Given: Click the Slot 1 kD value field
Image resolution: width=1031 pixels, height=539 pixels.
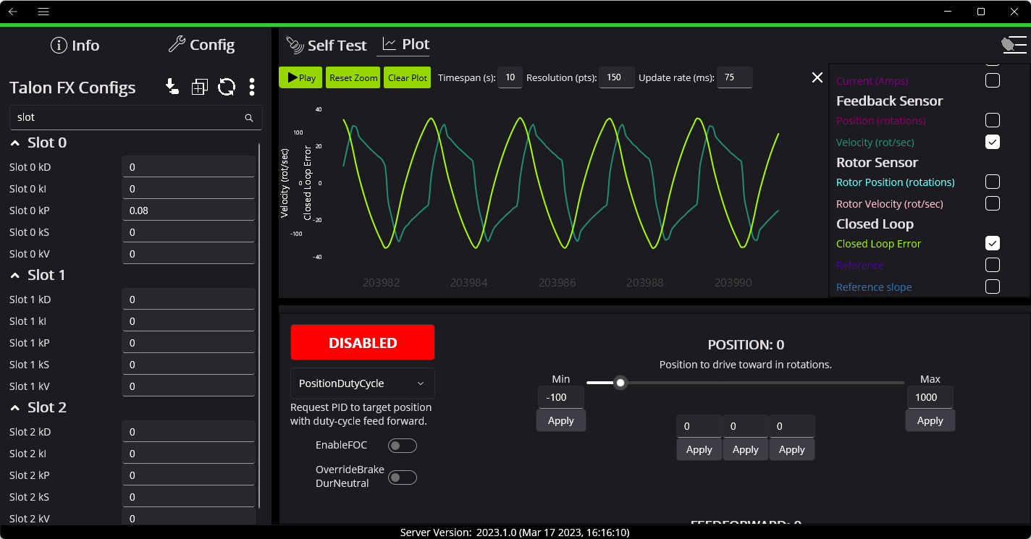Looking at the screenshot, I should click(x=188, y=300).
